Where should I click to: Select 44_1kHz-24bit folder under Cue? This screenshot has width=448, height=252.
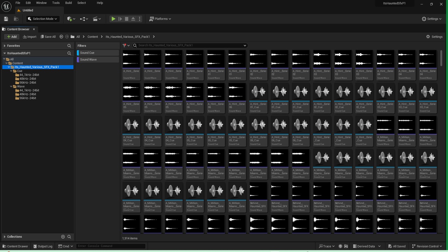29,75
